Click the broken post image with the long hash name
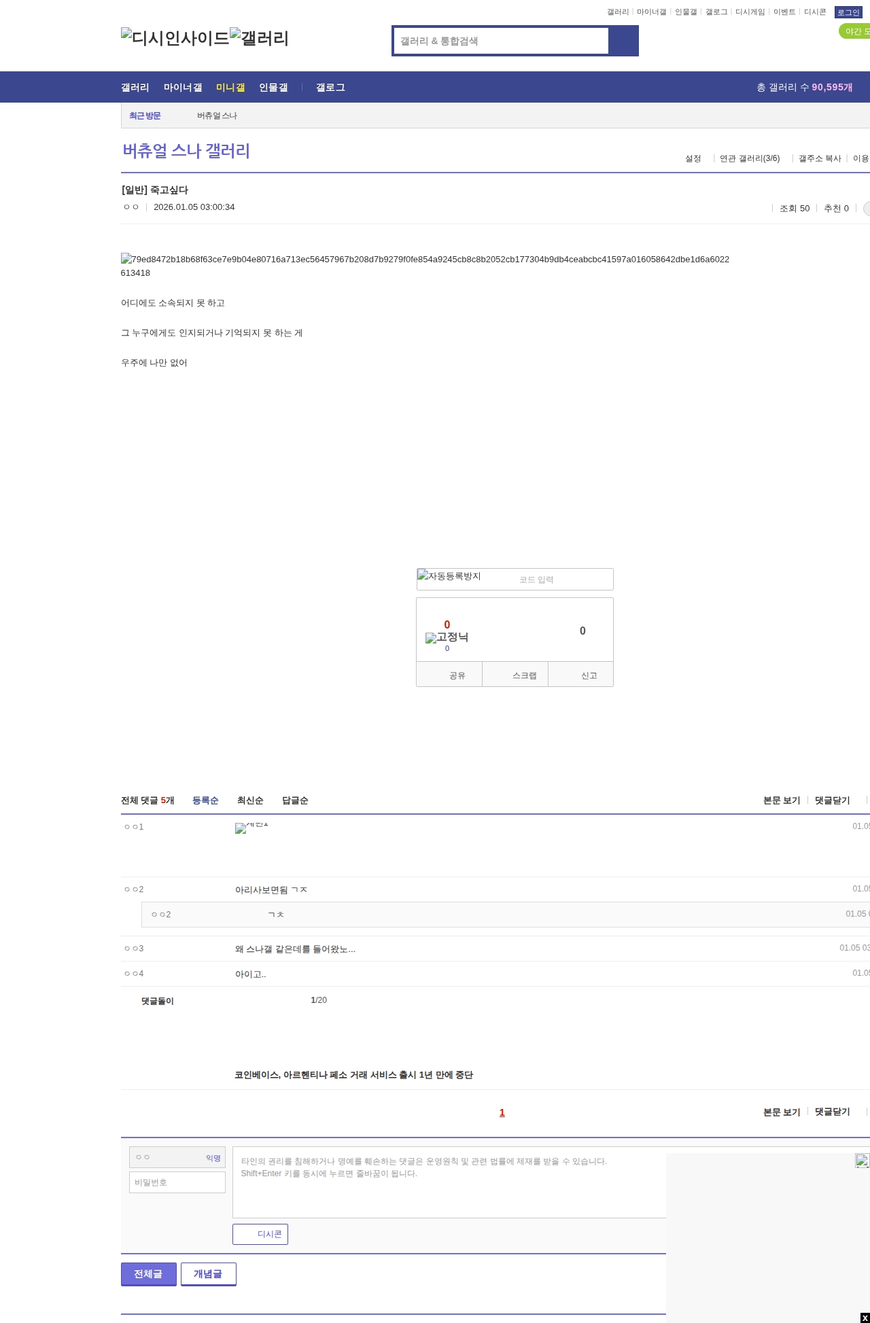 coord(425,266)
